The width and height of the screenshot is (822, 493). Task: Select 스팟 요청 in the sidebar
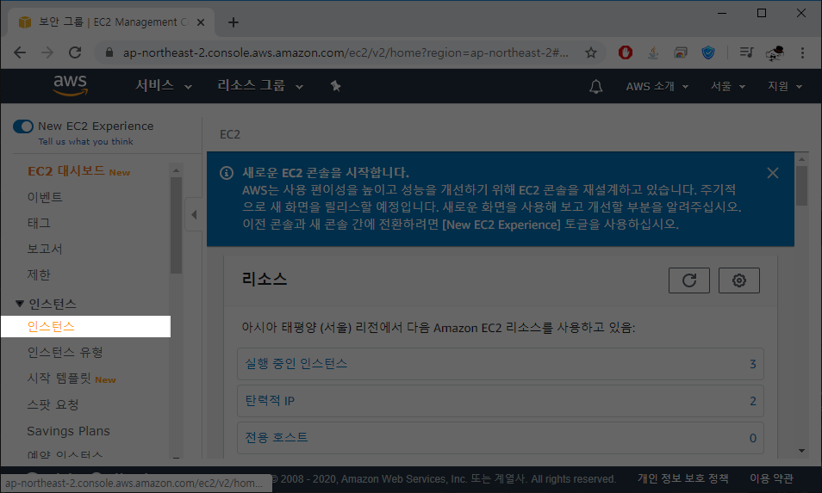click(53, 404)
